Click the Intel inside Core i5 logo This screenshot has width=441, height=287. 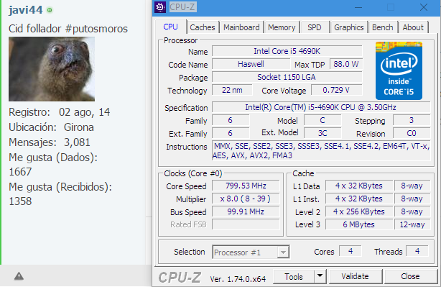[x=399, y=70]
